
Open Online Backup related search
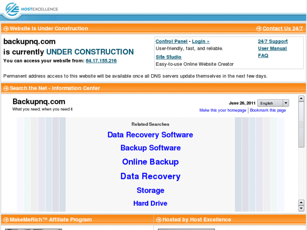(150, 162)
